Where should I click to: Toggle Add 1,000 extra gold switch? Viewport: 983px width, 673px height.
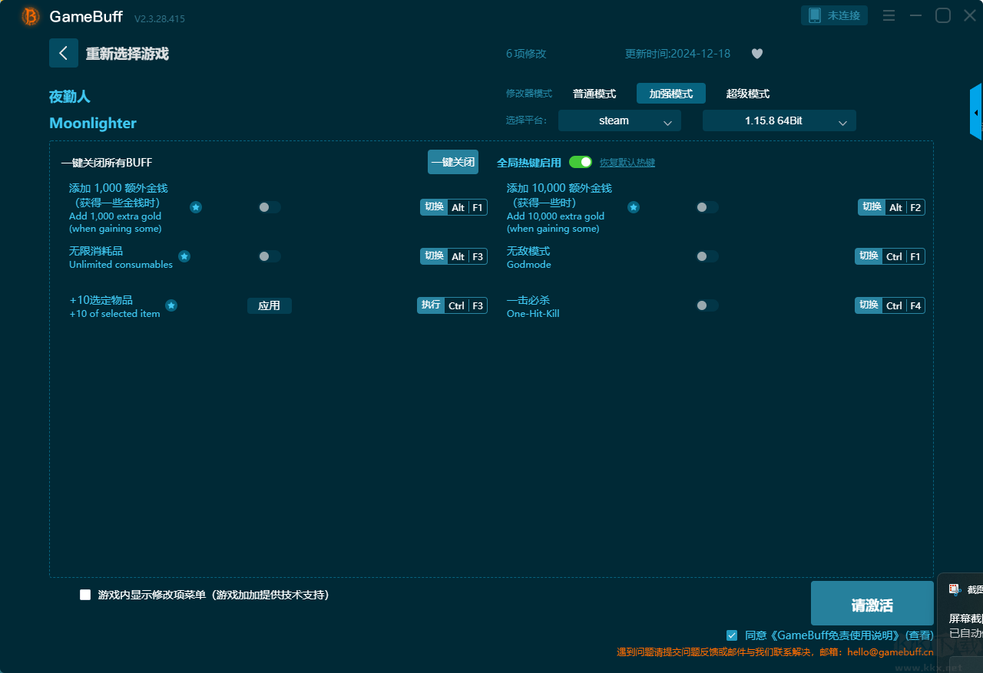269,207
